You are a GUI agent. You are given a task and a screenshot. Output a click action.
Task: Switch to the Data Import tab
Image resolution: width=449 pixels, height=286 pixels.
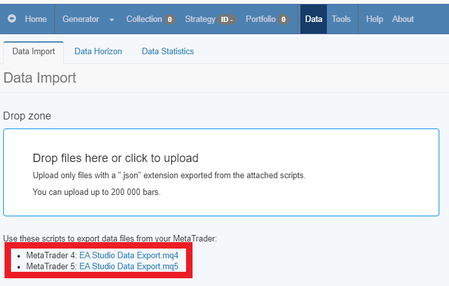pos(34,52)
